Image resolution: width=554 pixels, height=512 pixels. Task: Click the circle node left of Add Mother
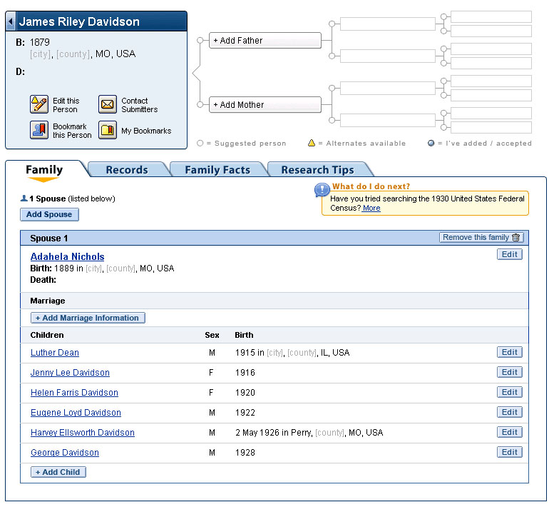coord(203,105)
